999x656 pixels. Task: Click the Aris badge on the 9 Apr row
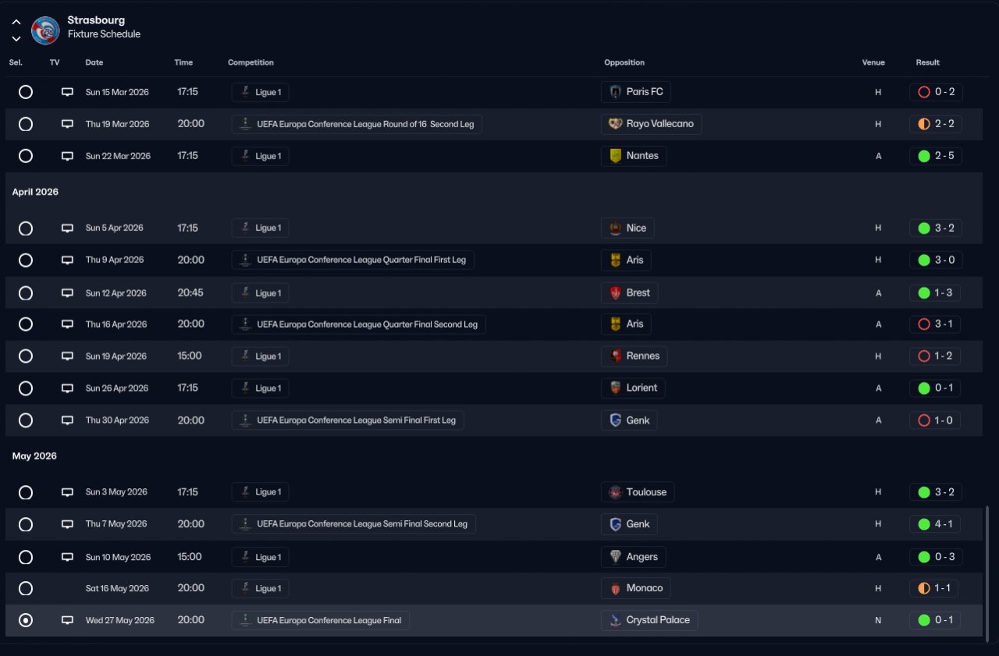coord(616,260)
